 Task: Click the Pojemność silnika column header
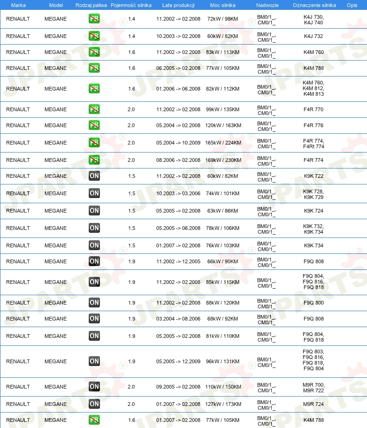tap(131, 5)
